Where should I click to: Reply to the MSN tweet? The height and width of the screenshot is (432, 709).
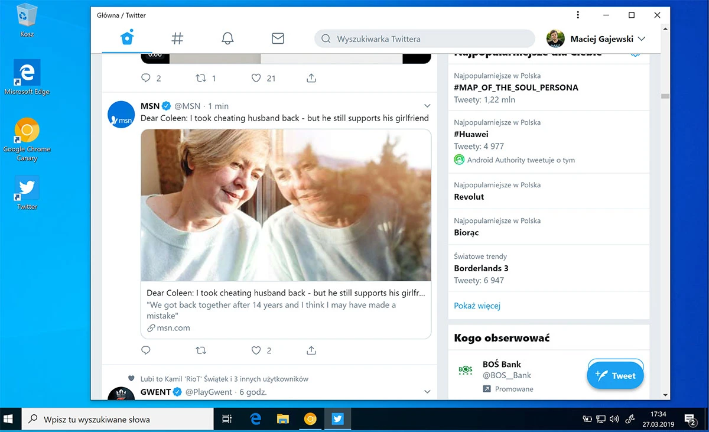[146, 350]
